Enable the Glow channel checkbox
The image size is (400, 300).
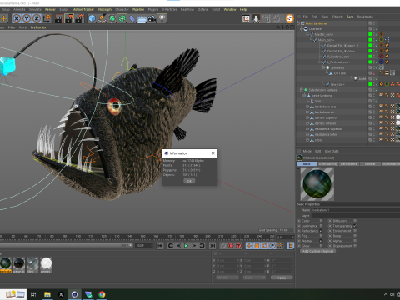321,246
